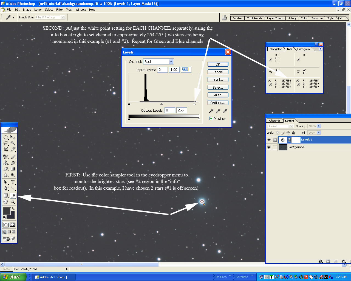Click the set white point eyedropper in Levels

pyautogui.click(x=225, y=111)
